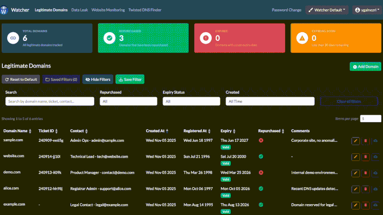Open the Repurchased filter dropdown

129,101
